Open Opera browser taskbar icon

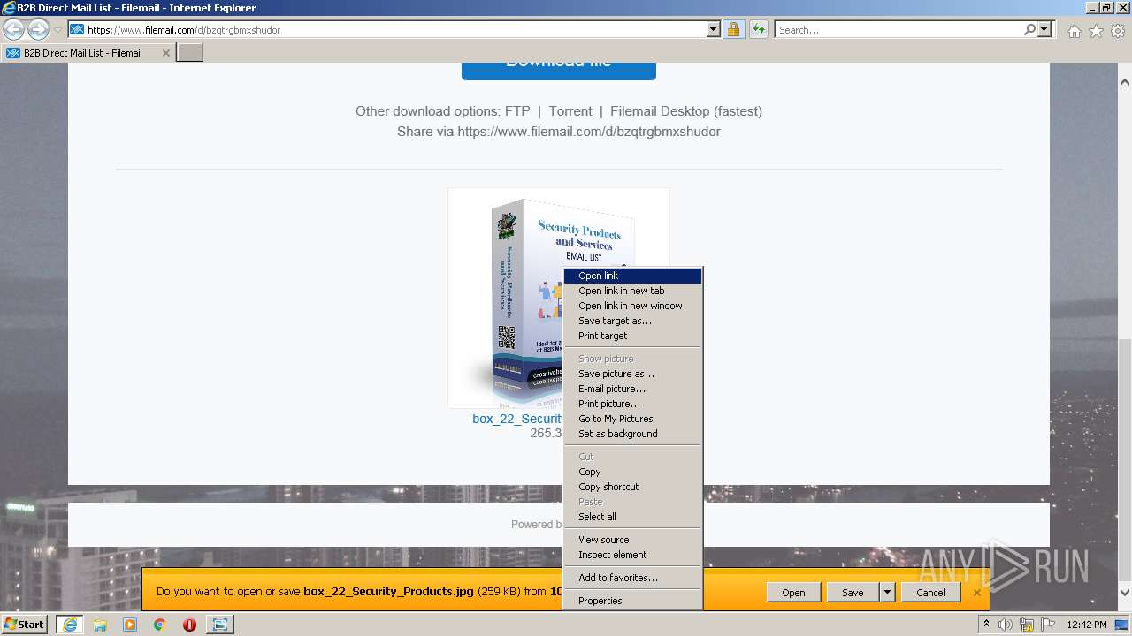[189, 625]
